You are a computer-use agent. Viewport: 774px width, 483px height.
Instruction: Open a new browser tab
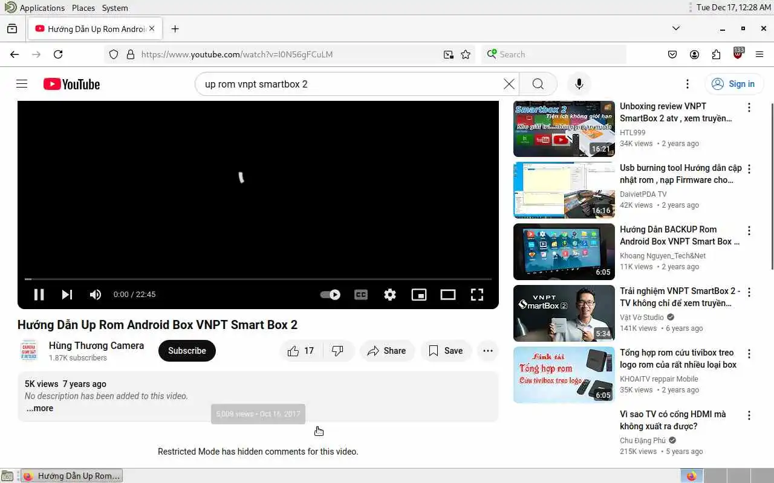pos(175,29)
